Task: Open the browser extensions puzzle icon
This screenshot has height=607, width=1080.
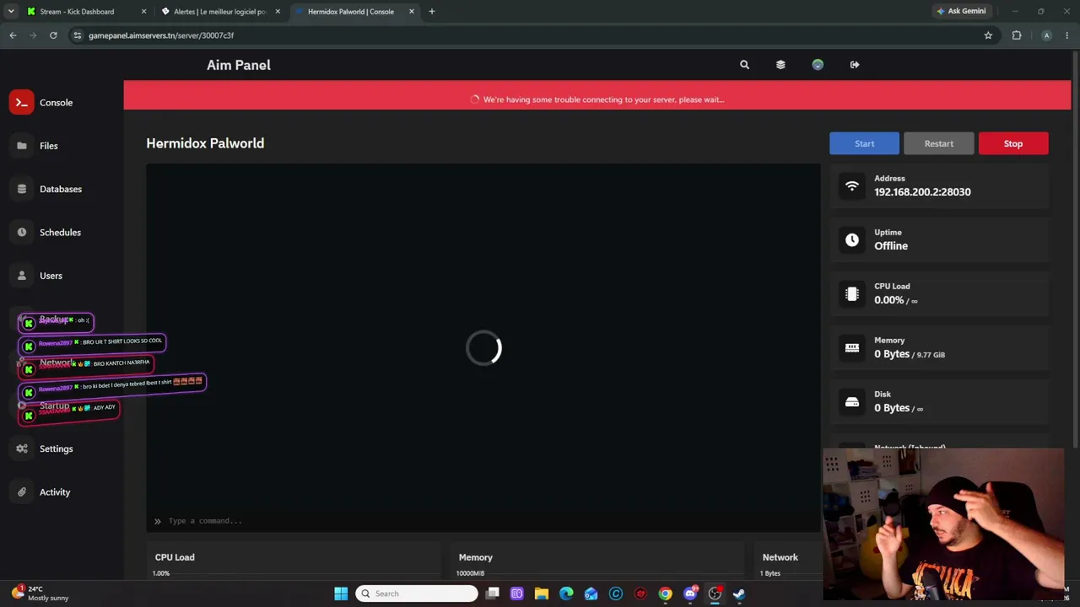Action: (x=1017, y=35)
